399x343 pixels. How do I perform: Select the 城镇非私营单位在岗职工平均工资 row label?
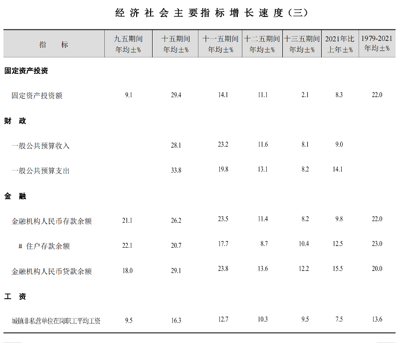pos(56,321)
